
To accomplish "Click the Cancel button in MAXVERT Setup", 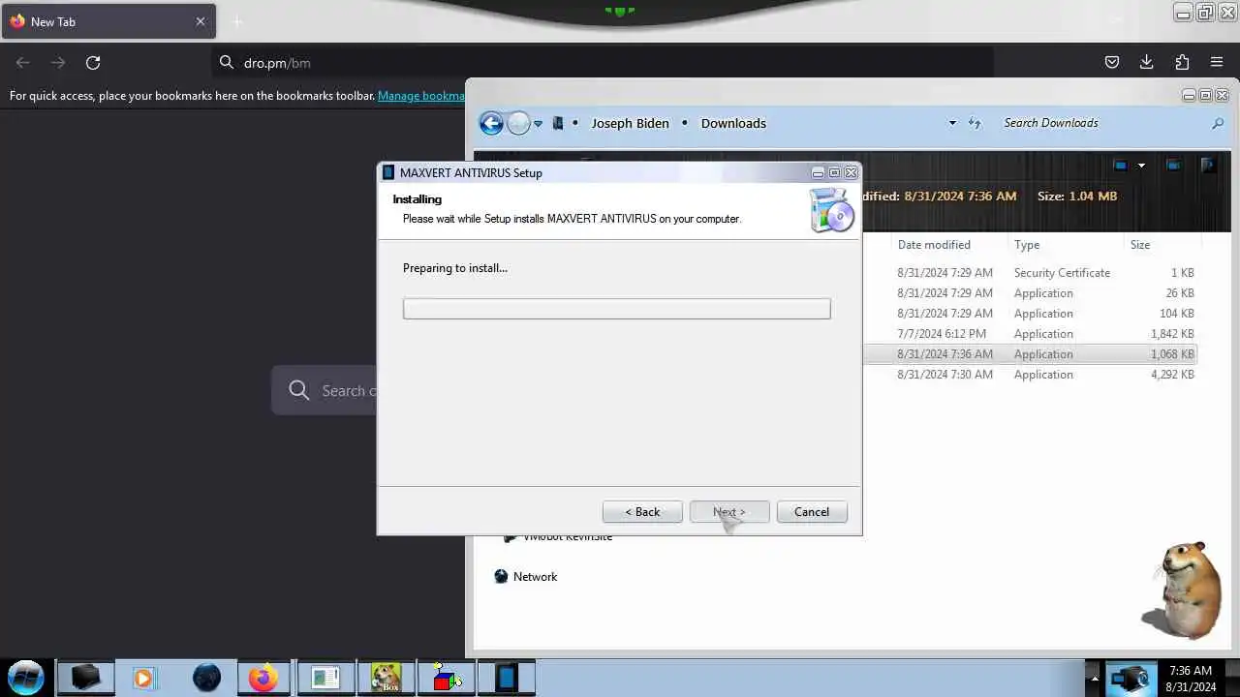I will 812,512.
